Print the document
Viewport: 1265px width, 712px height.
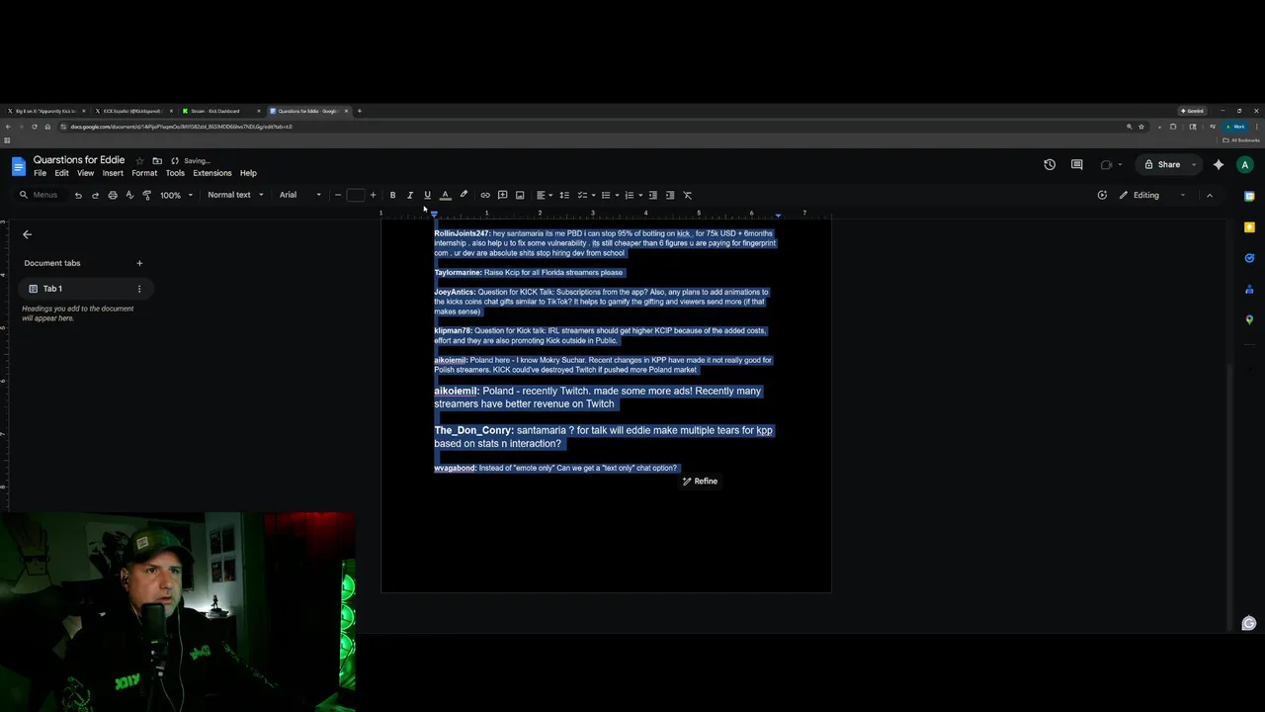click(113, 195)
